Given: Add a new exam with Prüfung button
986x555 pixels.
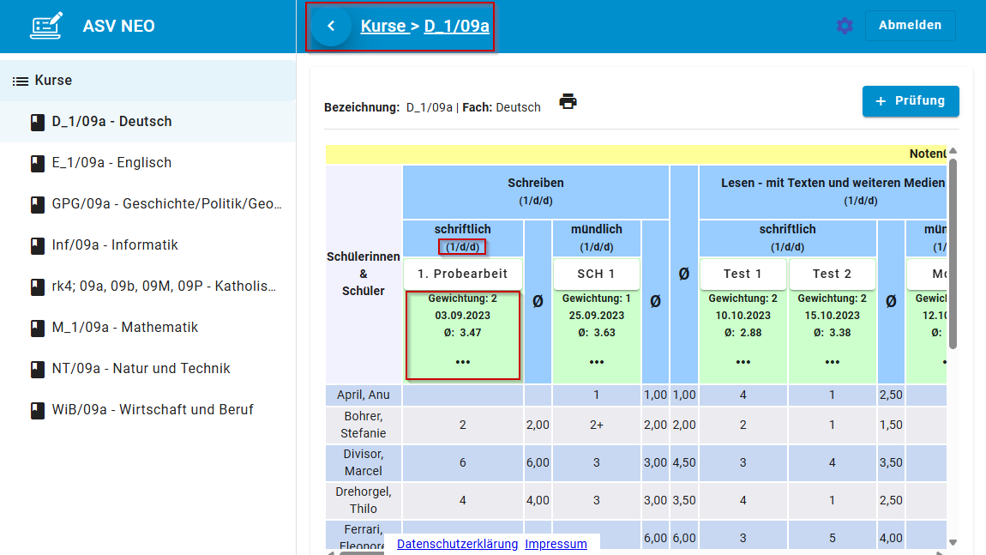Looking at the screenshot, I should click(910, 101).
